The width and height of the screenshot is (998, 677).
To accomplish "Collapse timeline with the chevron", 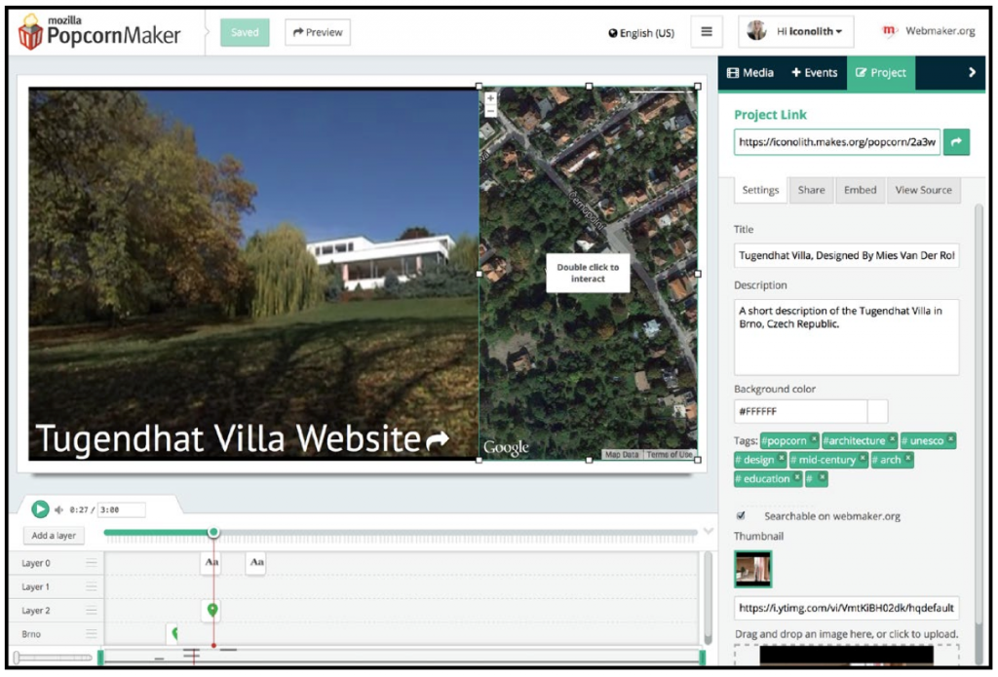I will (x=708, y=532).
